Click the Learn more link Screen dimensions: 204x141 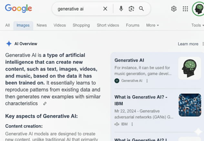[x=188, y=44]
